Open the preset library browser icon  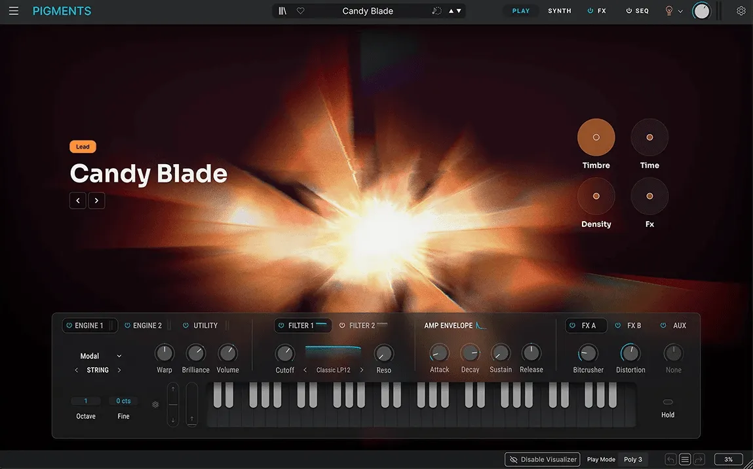click(282, 10)
